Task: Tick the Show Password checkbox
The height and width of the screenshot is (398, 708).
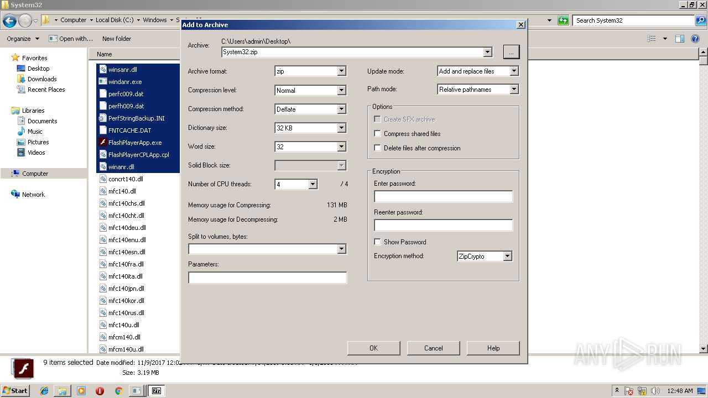Action: (377, 242)
